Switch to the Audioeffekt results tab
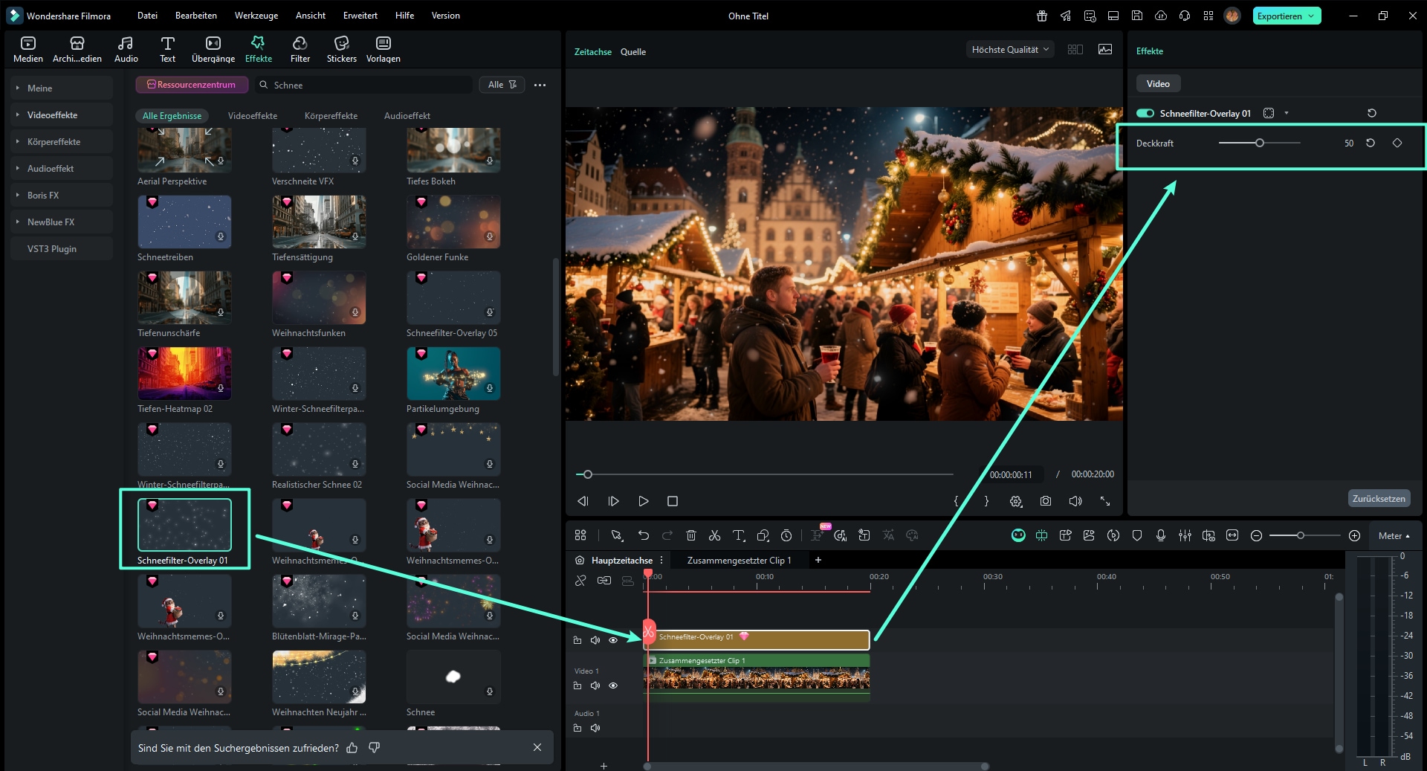The width and height of the screenshot is (1427, 771). pos(407,116)
